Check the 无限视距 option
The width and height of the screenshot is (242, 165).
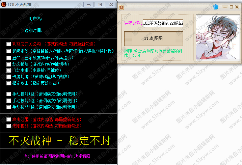coord(8,126)
